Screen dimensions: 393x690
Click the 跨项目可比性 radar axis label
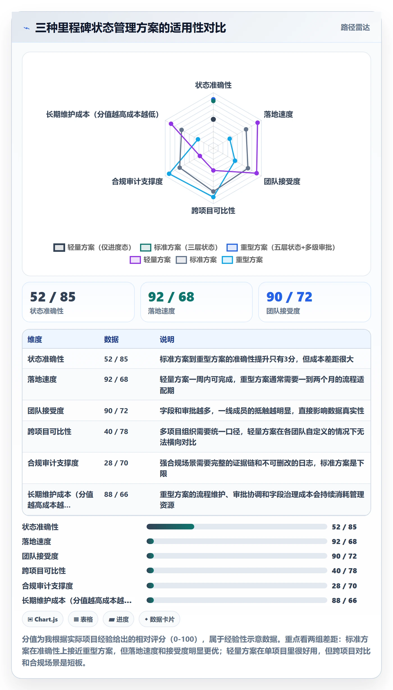(x=213, y=211)
